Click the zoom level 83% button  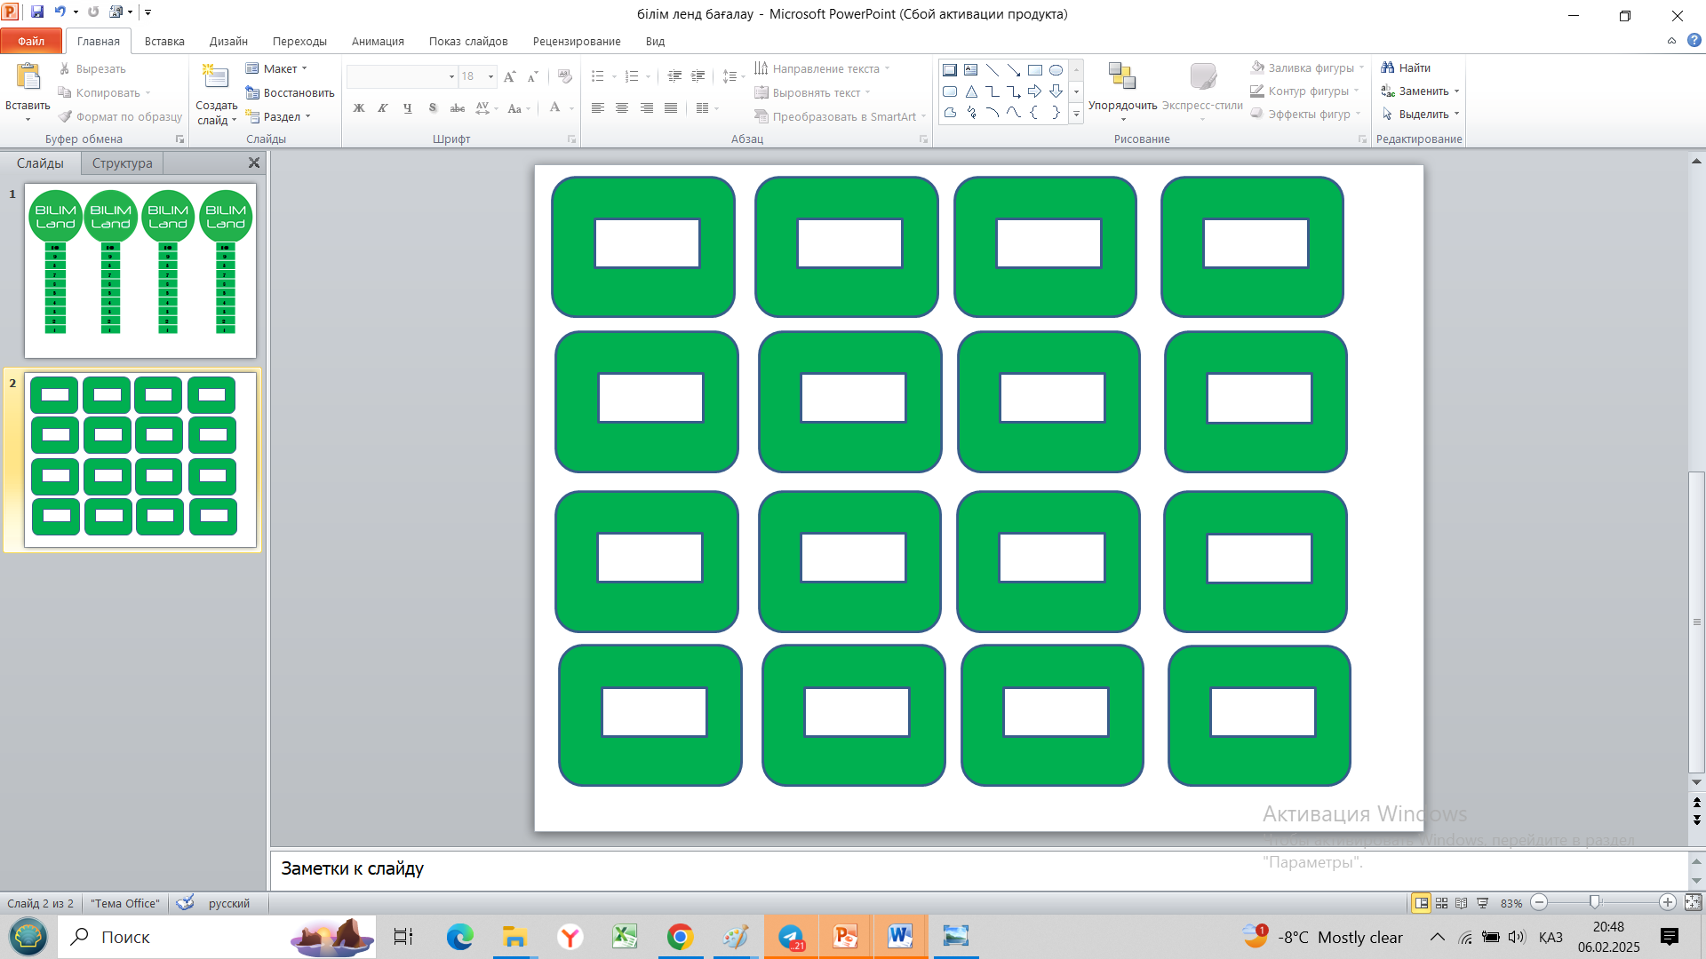1511,903
